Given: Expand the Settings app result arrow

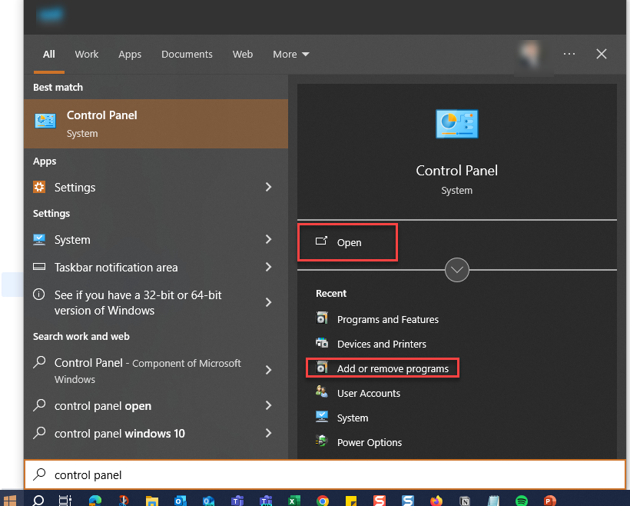Looking at the screenshot, I should (268, 187).
